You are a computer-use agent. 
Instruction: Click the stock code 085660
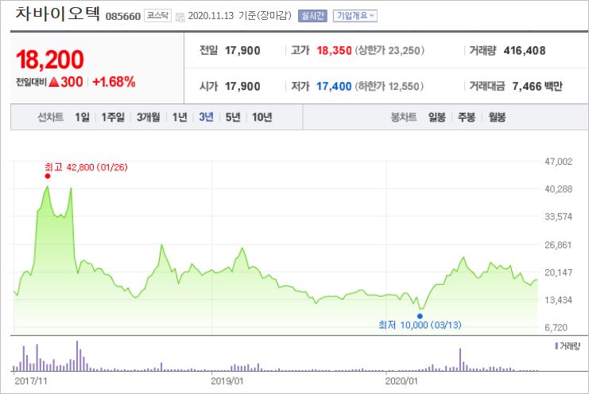tap(123, 16)
